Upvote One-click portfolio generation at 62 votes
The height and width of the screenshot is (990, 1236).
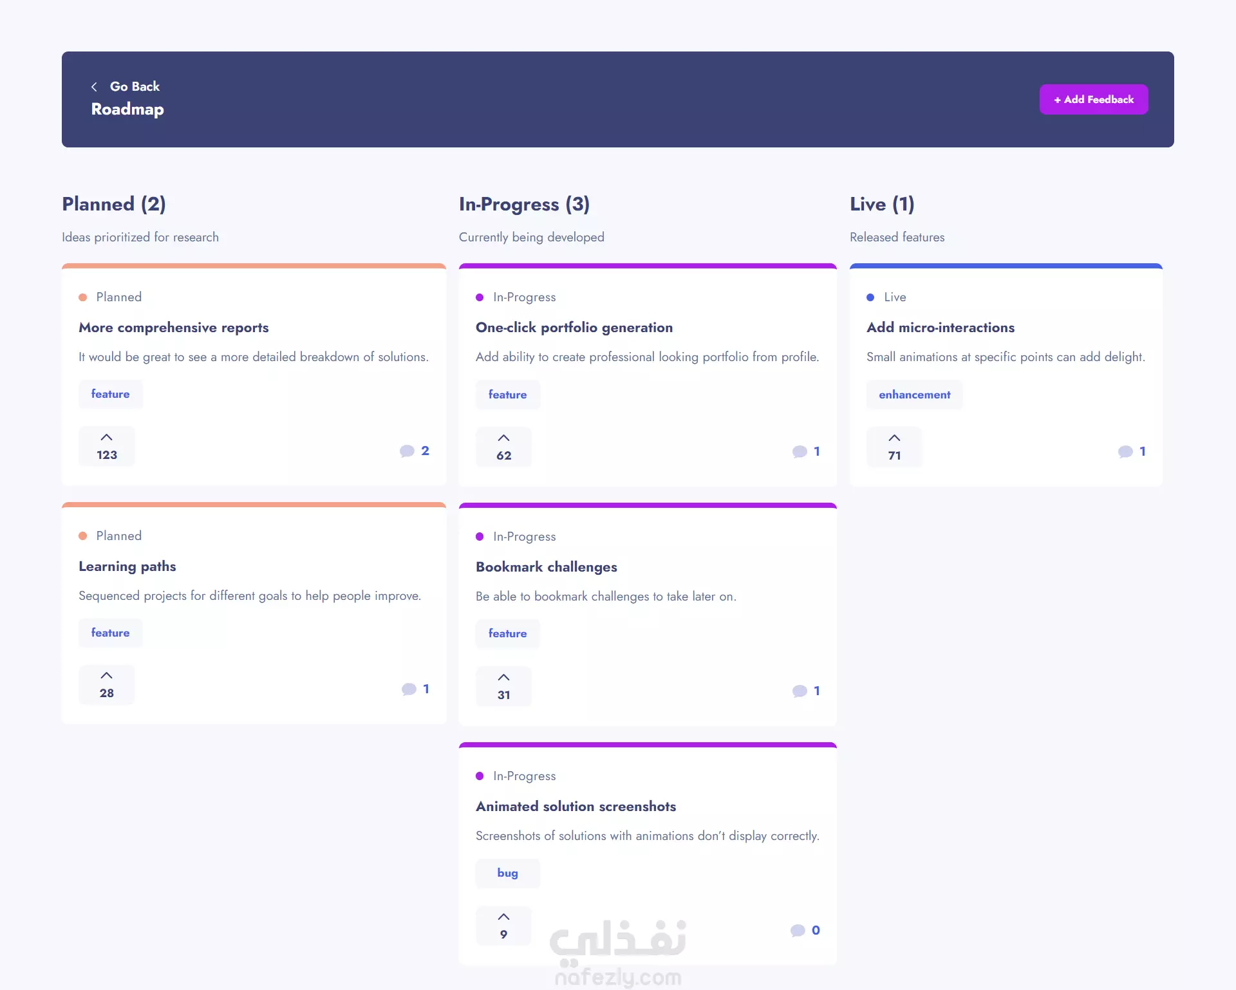point(504,447)
